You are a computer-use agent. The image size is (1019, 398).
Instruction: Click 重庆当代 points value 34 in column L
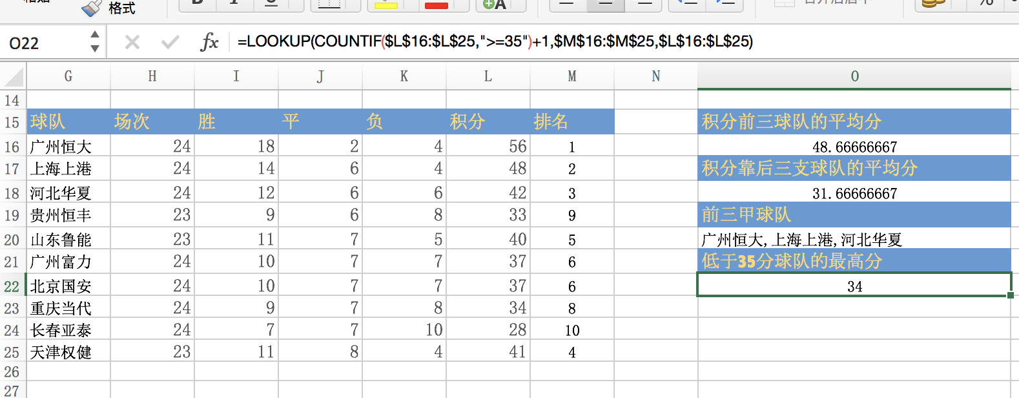click(488, 308)
